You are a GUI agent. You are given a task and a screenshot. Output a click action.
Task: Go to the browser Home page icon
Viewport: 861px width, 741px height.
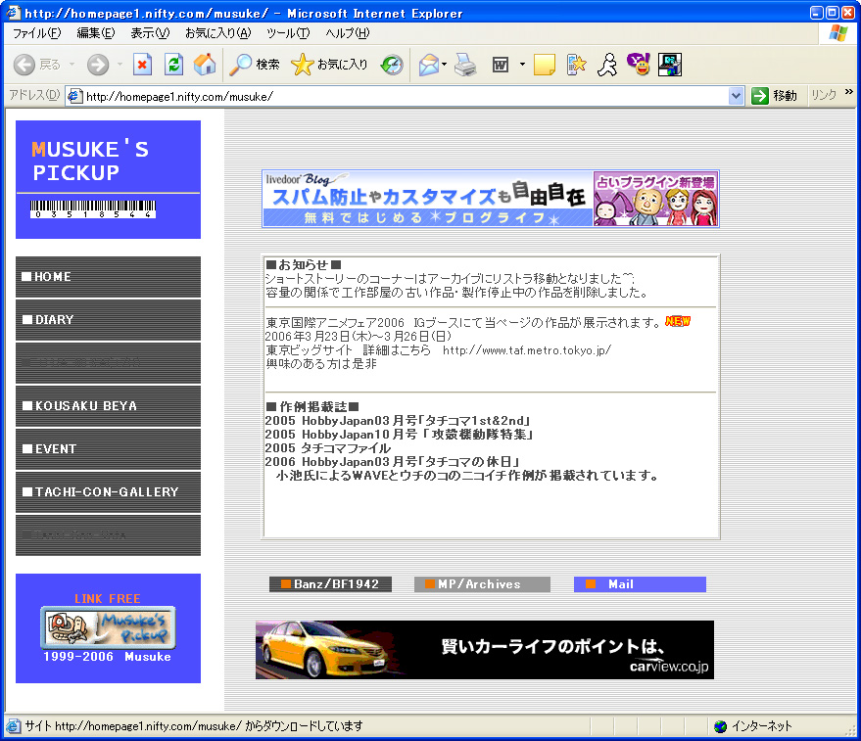coord(205,65)
